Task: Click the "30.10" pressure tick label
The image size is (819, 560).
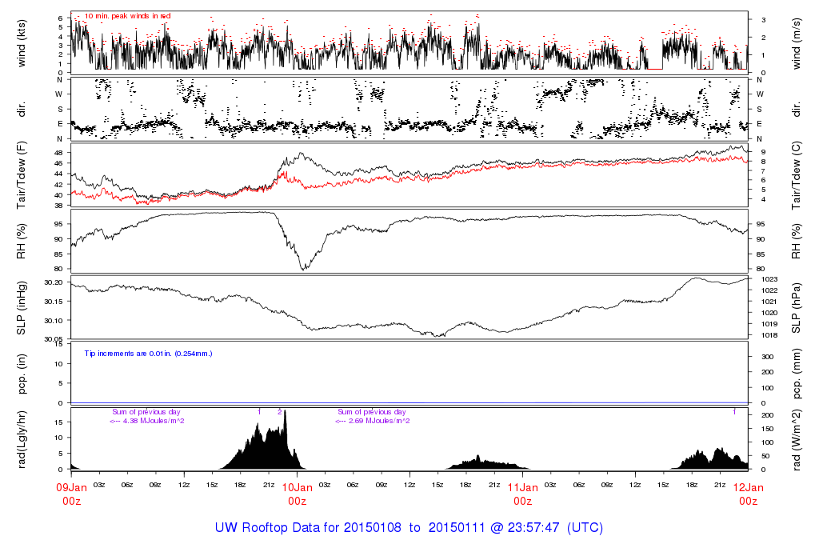Action: click(54, 321)
